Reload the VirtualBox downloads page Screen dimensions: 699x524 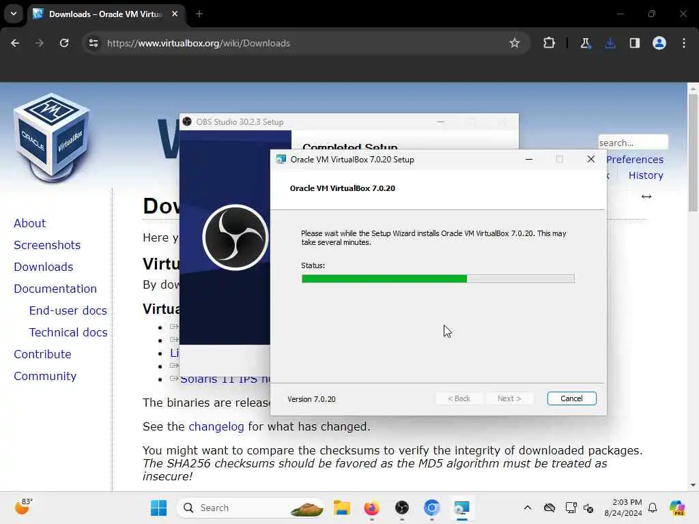tap(64, 43)
